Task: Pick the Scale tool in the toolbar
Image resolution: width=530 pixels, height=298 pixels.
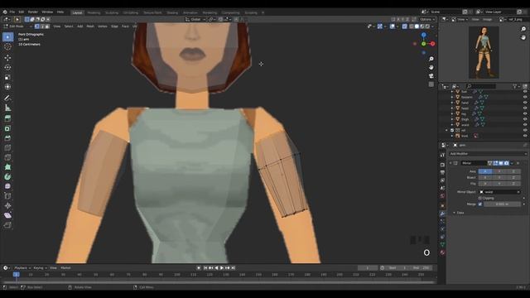Action: click(x=7, y=77)
